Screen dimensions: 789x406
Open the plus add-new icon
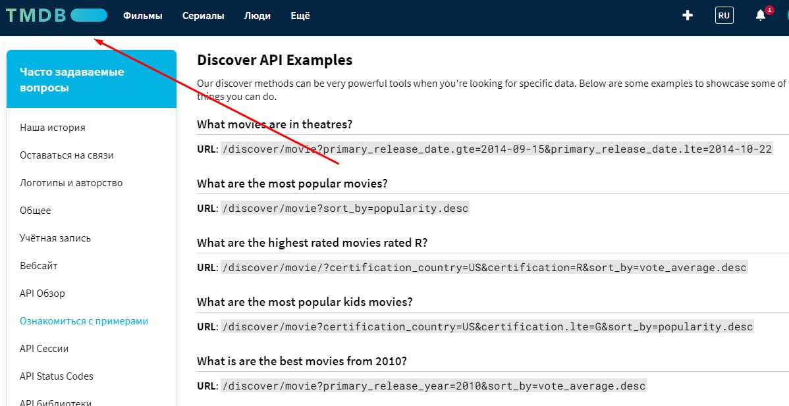(x=688, y=16)
